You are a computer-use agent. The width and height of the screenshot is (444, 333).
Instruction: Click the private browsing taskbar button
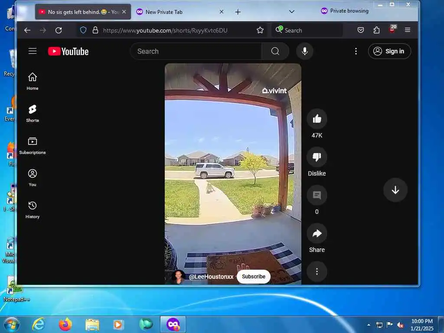click(173, 324)
